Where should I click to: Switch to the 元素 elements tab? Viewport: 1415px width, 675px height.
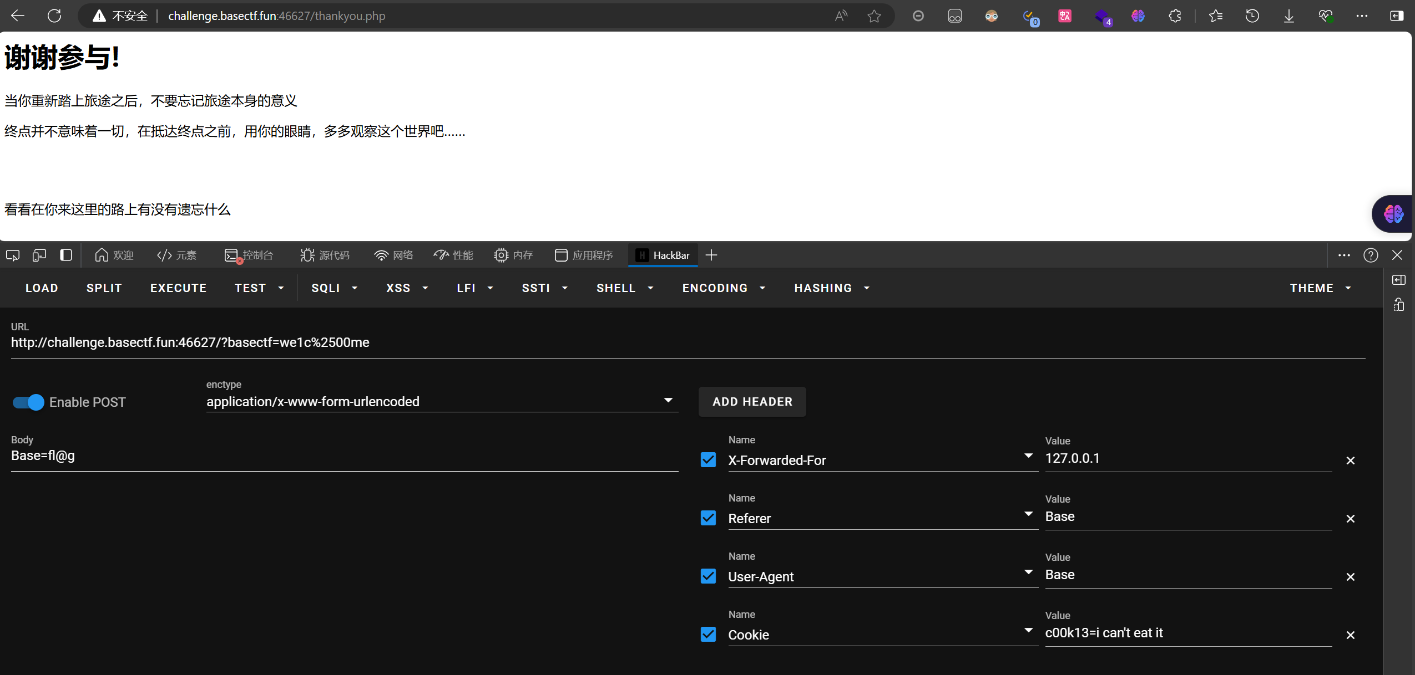(177, 255)
